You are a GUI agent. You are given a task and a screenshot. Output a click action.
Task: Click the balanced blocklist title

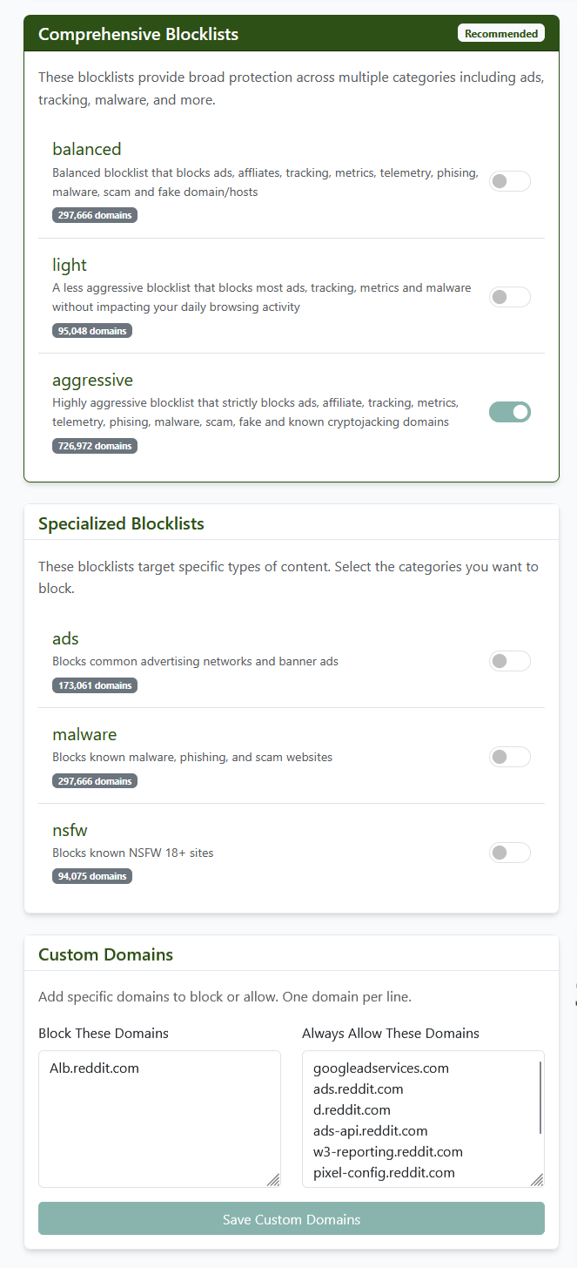pos(86,149)
